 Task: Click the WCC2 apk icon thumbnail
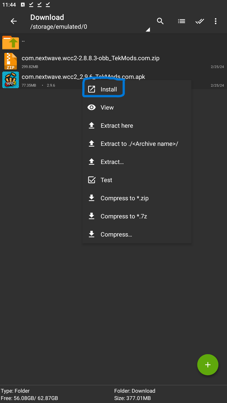(10, 80)
